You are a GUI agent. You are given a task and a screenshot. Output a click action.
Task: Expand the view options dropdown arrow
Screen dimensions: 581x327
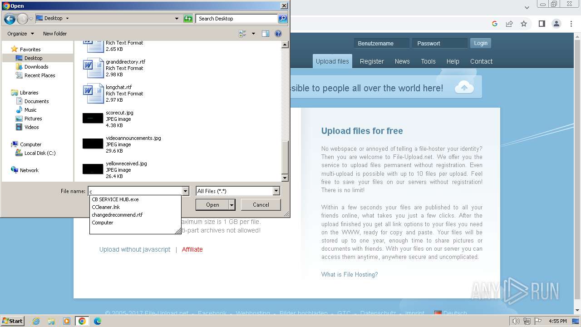click(x=253, y=34)
